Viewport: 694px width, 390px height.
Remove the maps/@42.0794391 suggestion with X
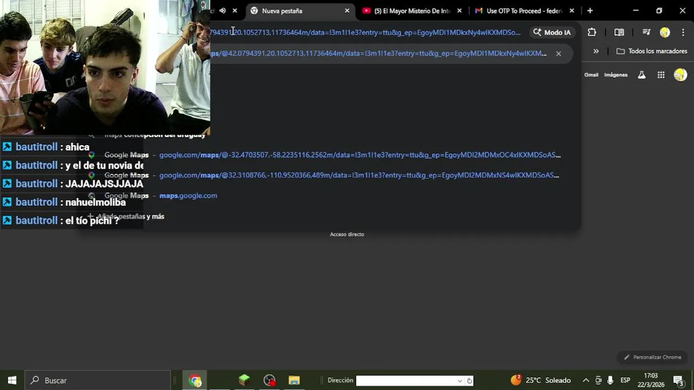[558, 54]
